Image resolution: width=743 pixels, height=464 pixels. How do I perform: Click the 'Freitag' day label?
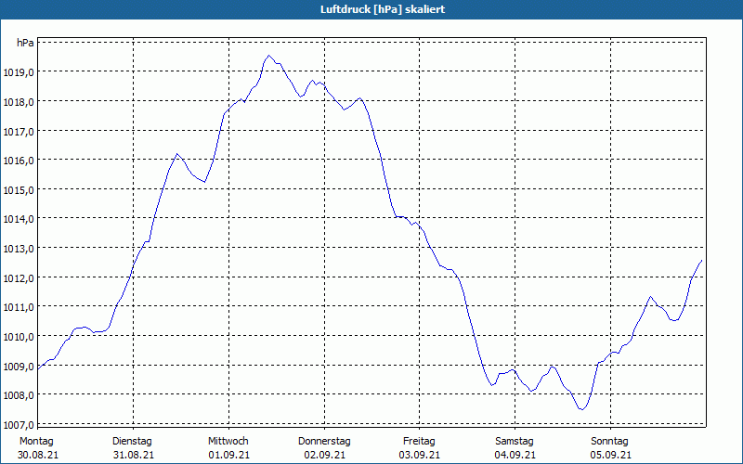pos(419,442)
